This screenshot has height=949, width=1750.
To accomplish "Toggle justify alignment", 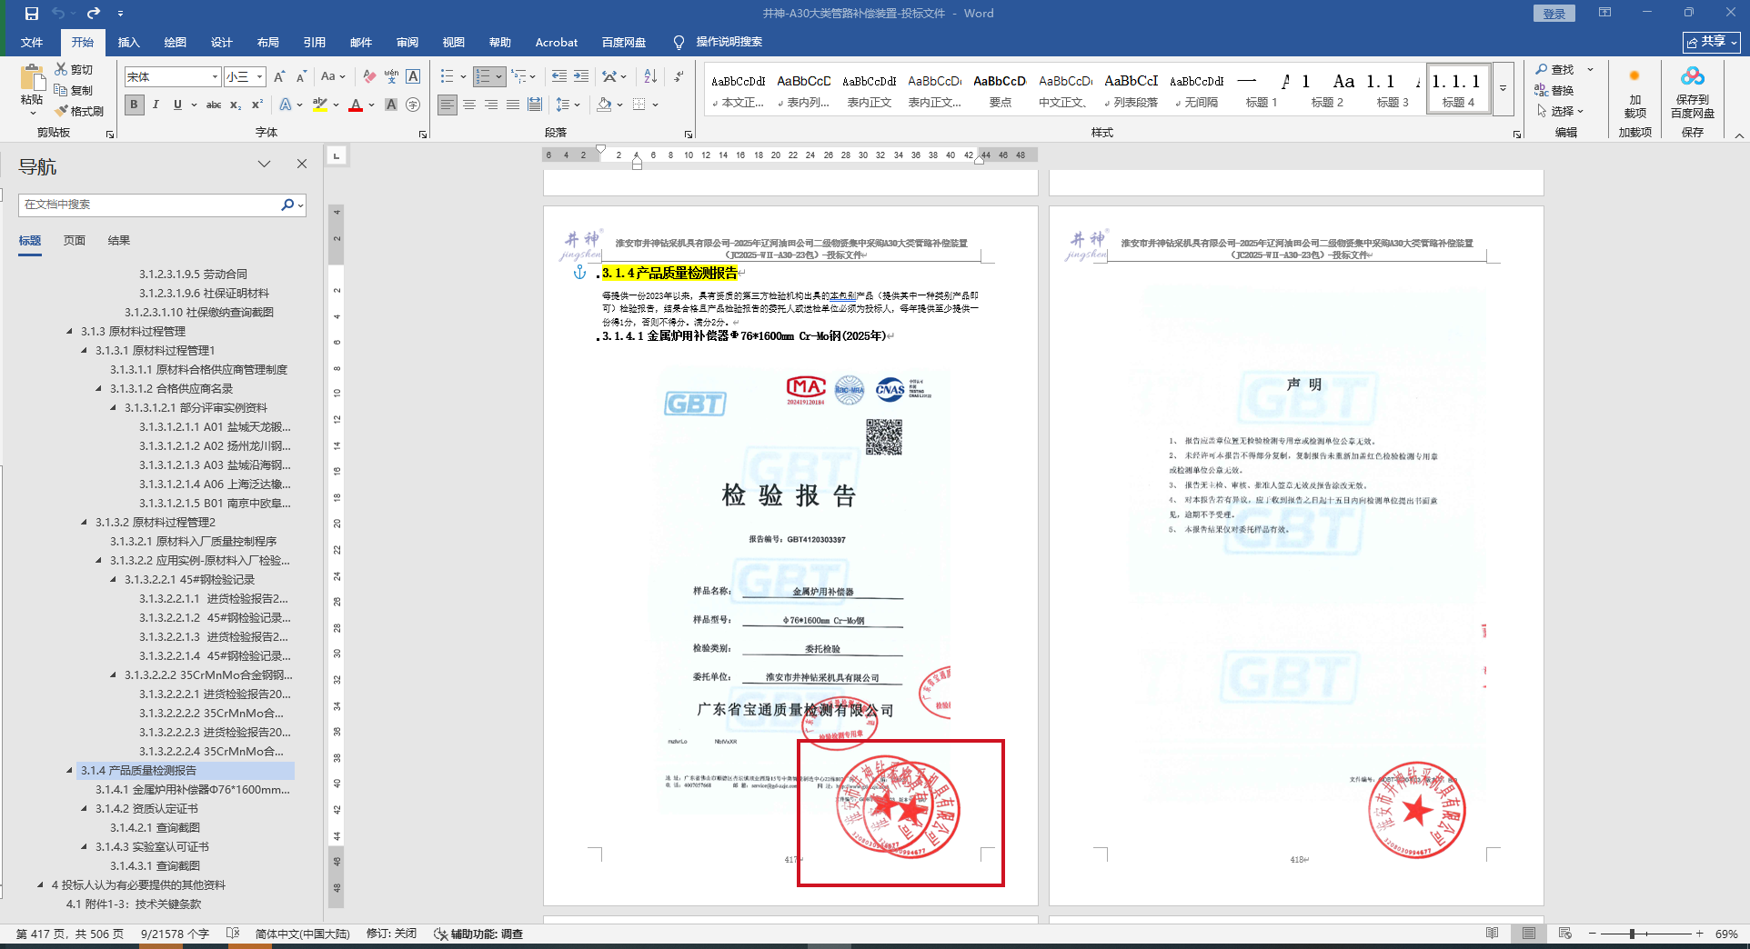I will (513, 105).
